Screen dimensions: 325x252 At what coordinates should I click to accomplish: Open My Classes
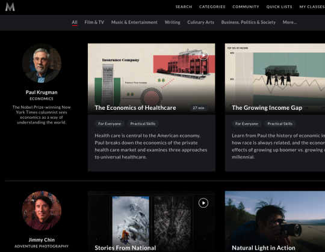click(x=312, y=7)
